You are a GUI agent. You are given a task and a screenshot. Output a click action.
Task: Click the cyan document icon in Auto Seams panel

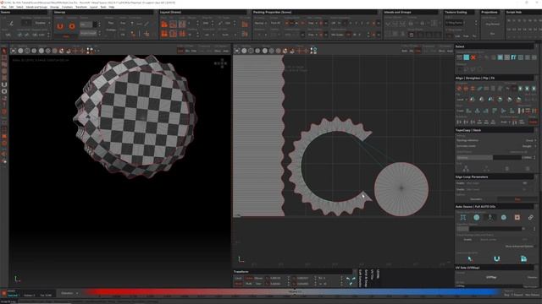point(523,259)
